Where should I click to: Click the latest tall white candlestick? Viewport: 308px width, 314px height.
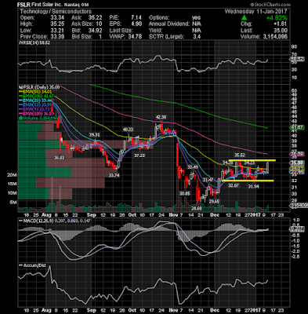(x=268, y=167)
